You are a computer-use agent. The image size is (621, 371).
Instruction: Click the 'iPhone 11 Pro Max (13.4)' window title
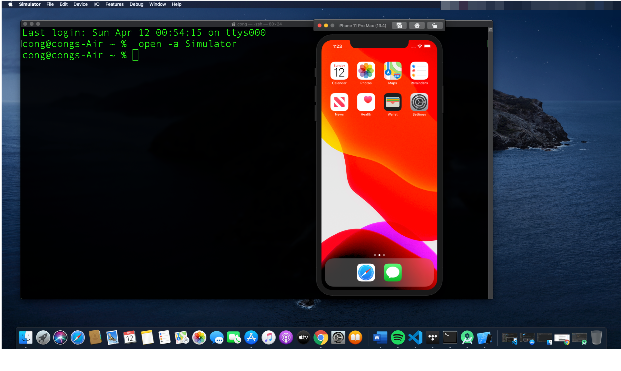(x=362, y=25)
